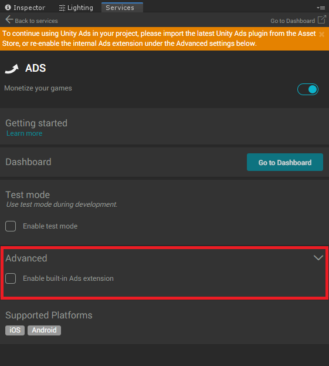
Task: Click the back arrow icon
Action: click(9, 19)
